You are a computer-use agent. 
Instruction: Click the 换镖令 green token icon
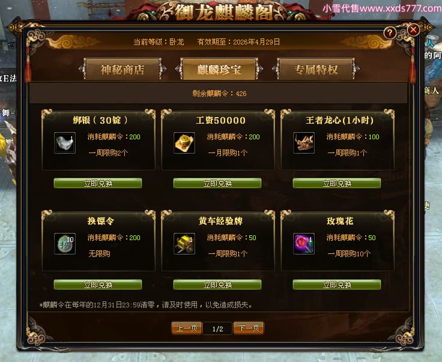tap(65, 244)
